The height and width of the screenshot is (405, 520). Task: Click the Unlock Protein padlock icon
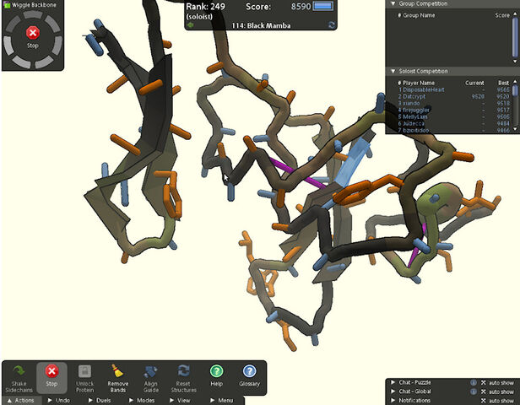click(x=84, y=371)
